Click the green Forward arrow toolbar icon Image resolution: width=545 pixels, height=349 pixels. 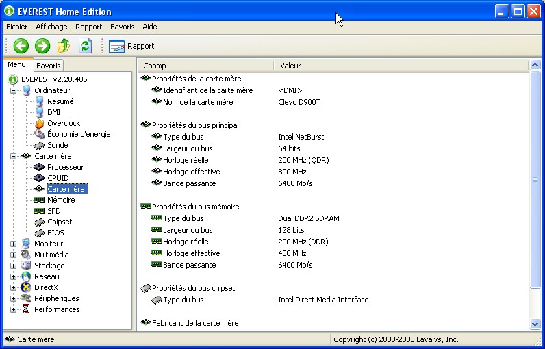point(42,46)
